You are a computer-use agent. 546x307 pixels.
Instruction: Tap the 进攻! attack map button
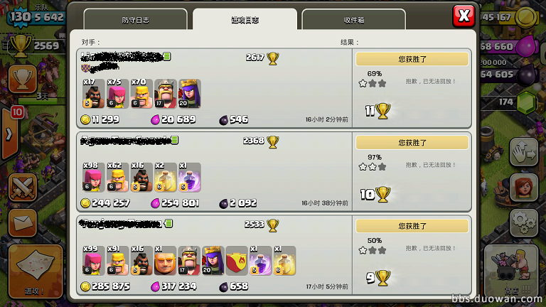click(35, 271)
